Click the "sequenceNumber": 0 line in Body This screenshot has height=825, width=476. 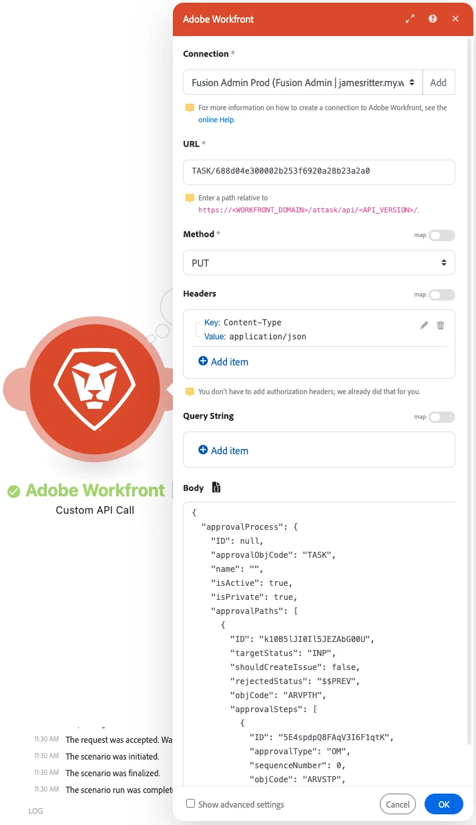click(296, 765)
